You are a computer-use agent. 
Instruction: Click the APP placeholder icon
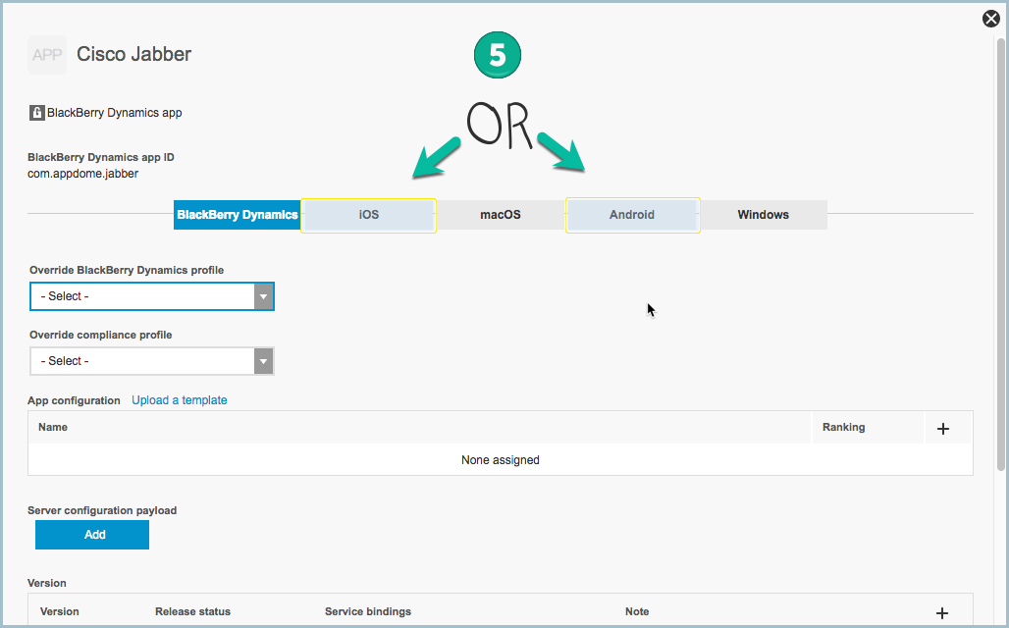click(47, 55)
